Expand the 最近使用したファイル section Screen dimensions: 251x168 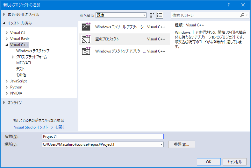(4, 15)
